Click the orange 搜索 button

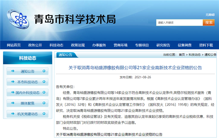click(209, 23)
